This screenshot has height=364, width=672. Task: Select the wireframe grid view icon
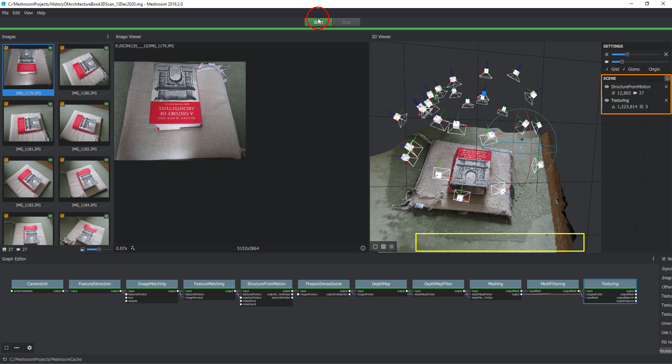pos(383,246)
